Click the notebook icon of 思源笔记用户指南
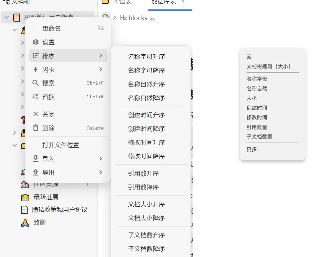 16,17
